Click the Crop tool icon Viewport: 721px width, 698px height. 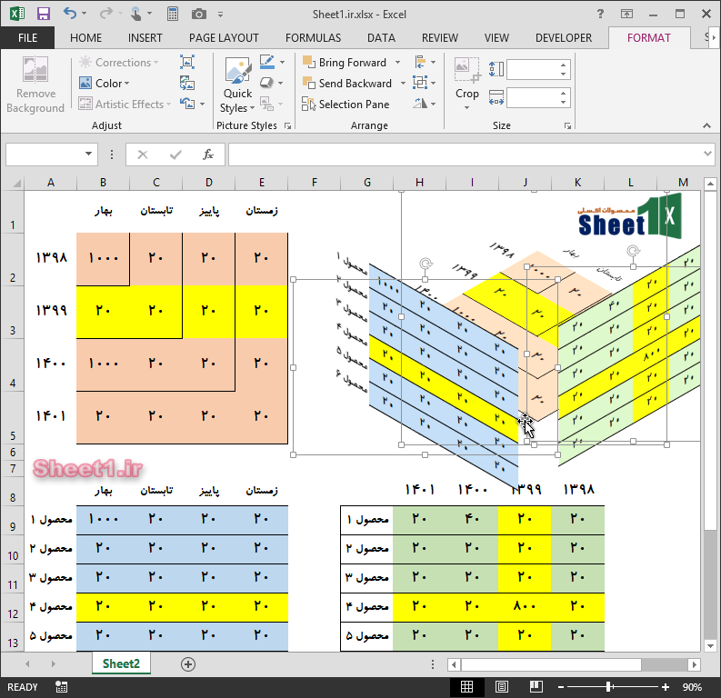tap(466, 69)
